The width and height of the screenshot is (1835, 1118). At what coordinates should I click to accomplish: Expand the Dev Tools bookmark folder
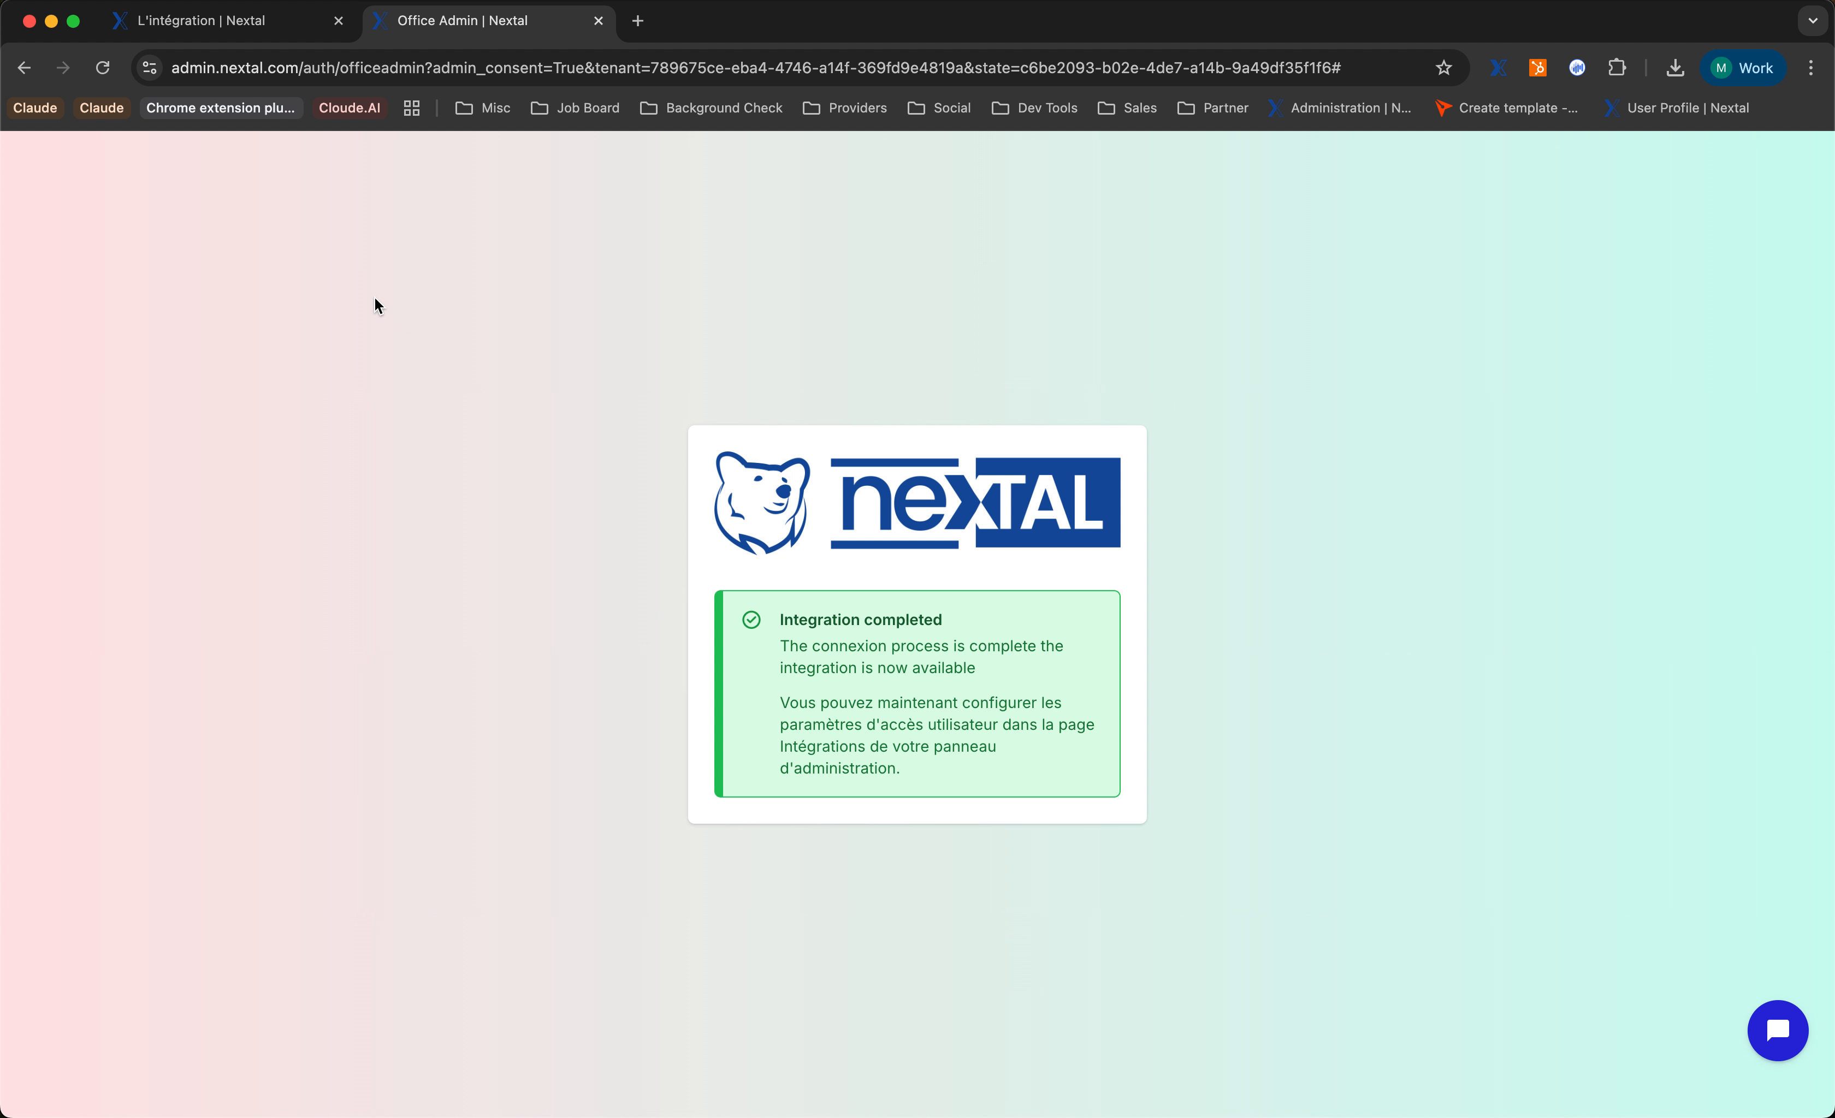coord(1034,108)
